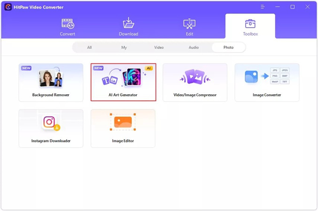Click the Video/Image Compressor purple icon
This screenshot has width=318, height=211.
(195, 77)
